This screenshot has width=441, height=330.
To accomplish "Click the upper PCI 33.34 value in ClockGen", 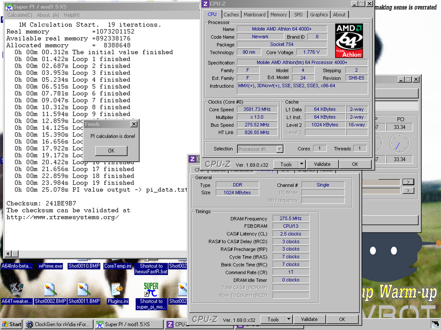I will 399,127.
